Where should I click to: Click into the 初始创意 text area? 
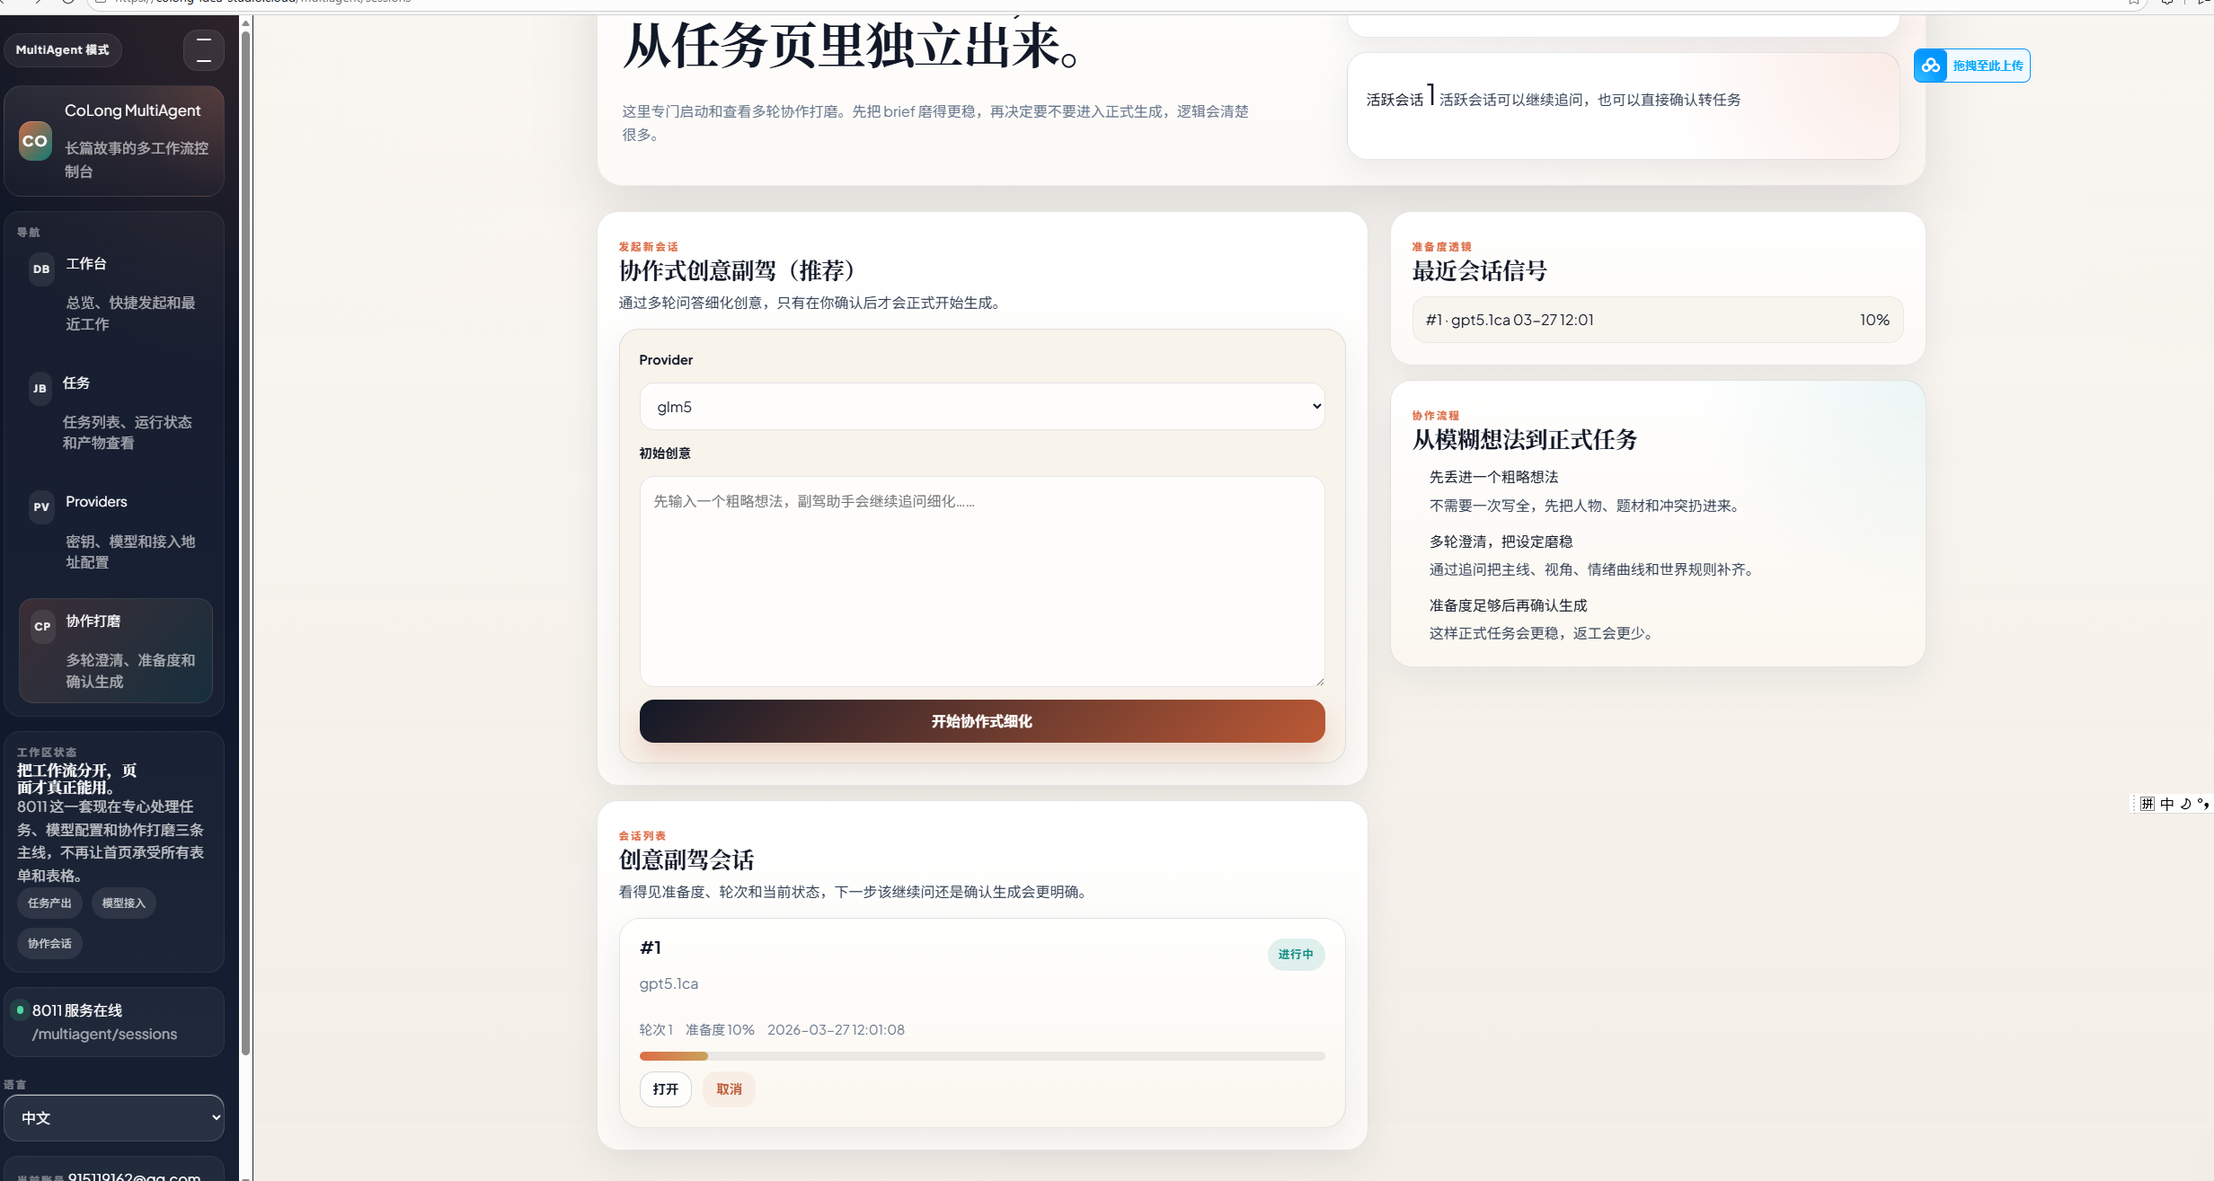pos(981,581)
